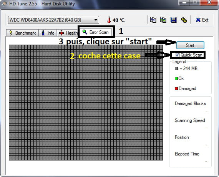Click the red Damaged legend swatch
The image size is (219, 177).
(176, 88)
